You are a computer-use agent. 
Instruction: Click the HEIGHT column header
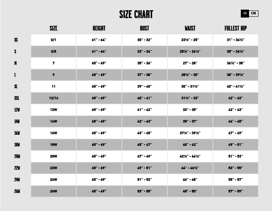click(99, 28)
